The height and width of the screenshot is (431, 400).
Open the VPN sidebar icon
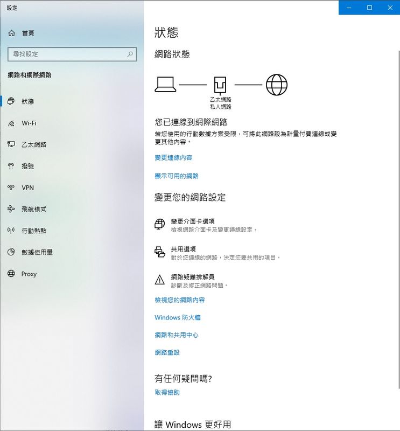point(11,187)
